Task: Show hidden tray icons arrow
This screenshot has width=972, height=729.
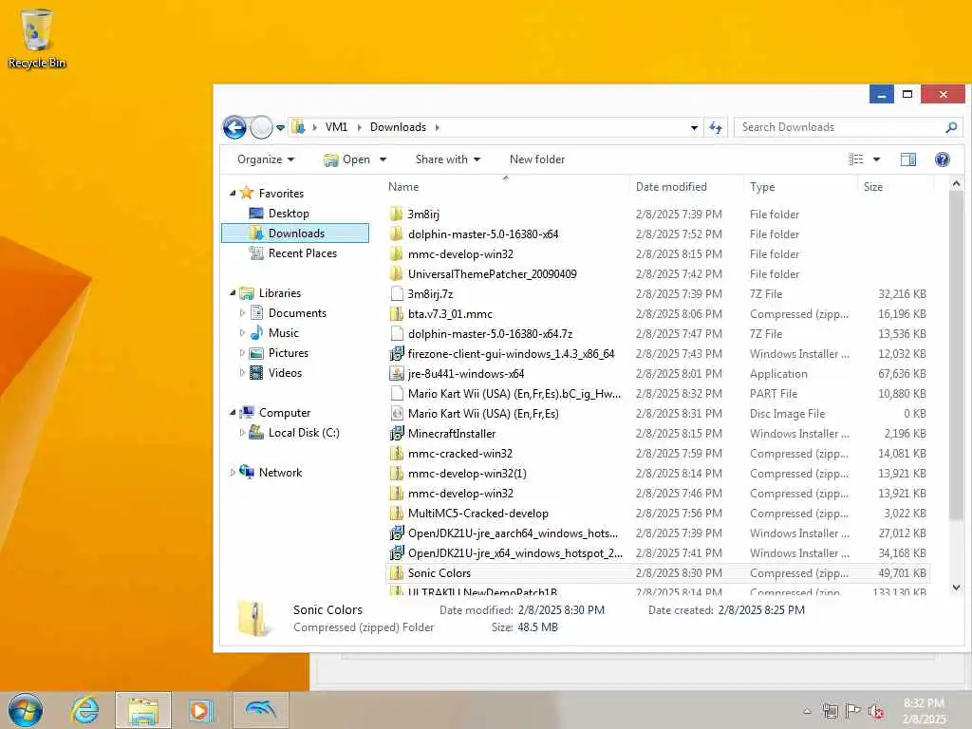Action: tap(807, 711)
